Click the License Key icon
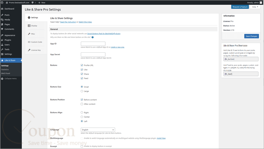Screen dimensions: 264x149 [x=29, y=50]
